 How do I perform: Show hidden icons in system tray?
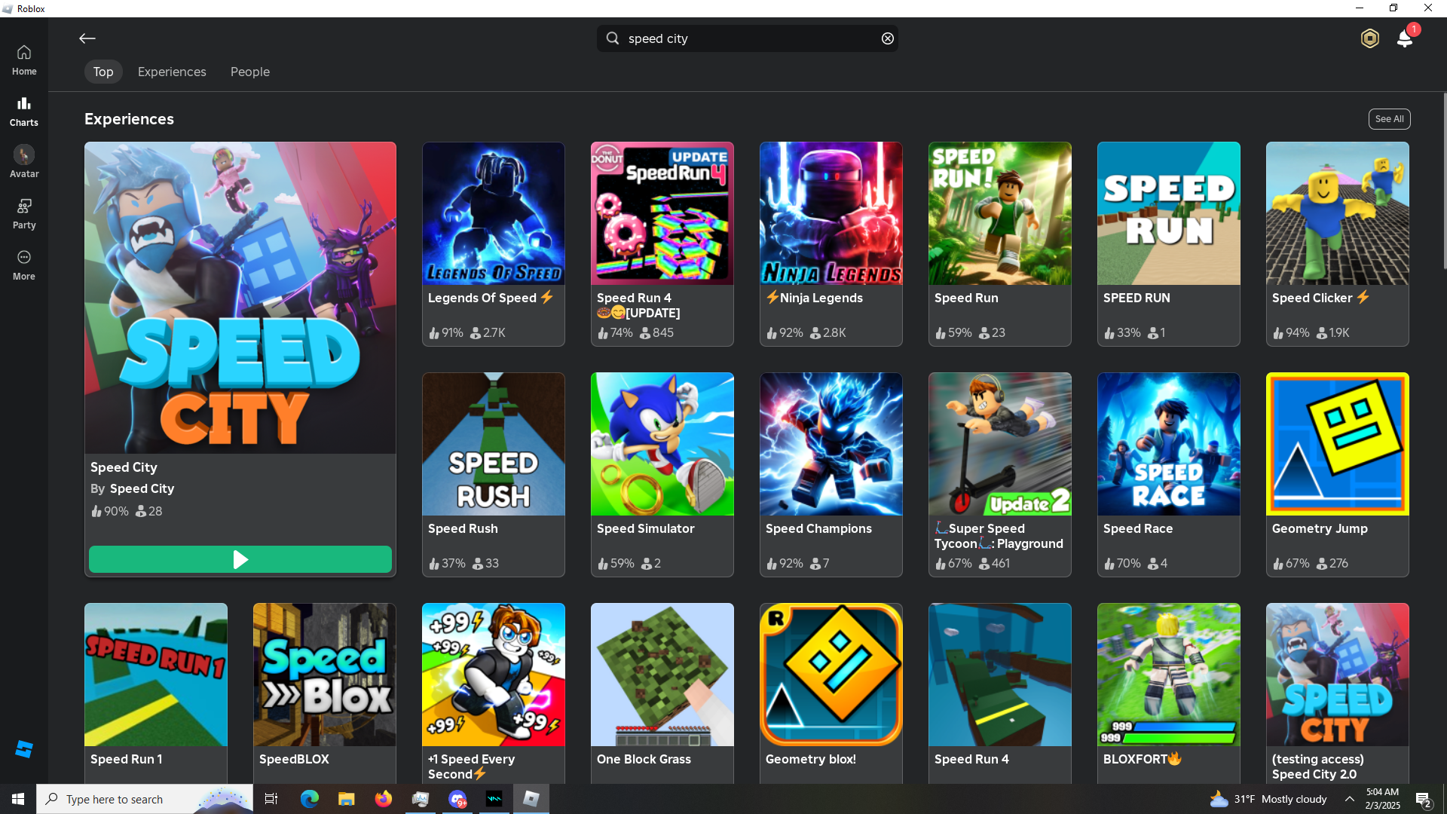click(1350, 799)
